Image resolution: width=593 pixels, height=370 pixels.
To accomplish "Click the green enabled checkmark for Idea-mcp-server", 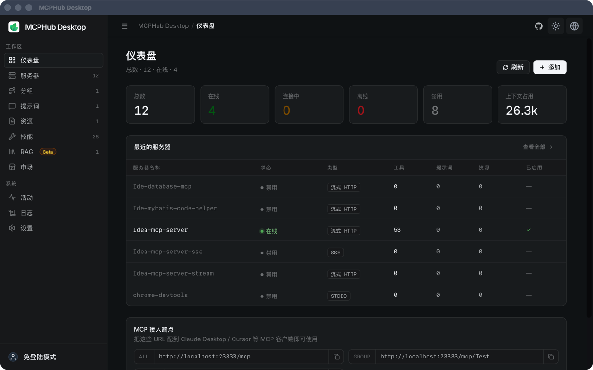I will 529,230.
